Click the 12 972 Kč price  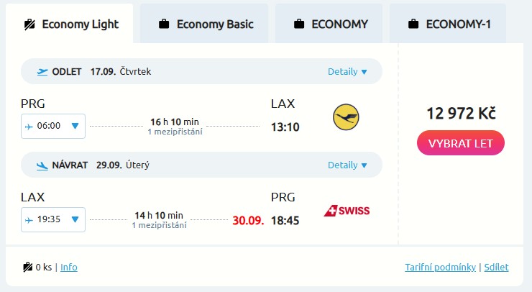[x=461, y=113]
